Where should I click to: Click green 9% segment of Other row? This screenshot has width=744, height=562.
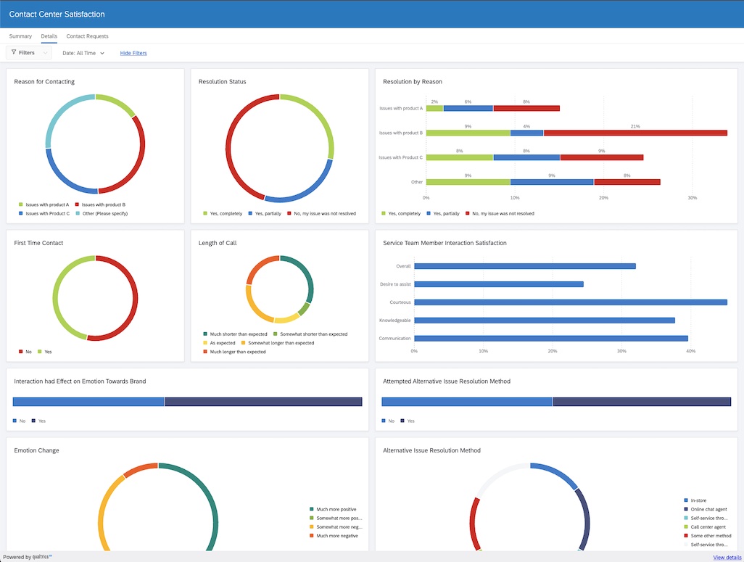click(468, 182)
